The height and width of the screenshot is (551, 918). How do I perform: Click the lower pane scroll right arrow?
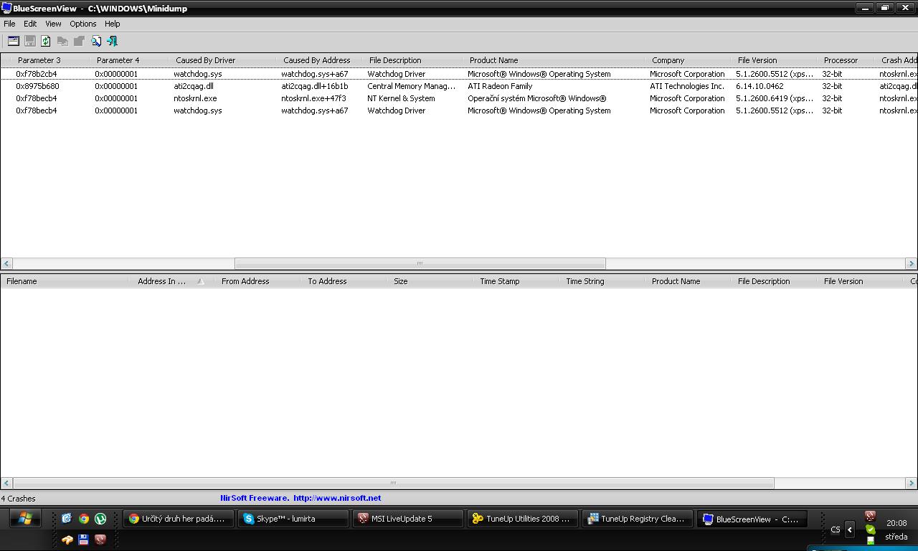911,483
